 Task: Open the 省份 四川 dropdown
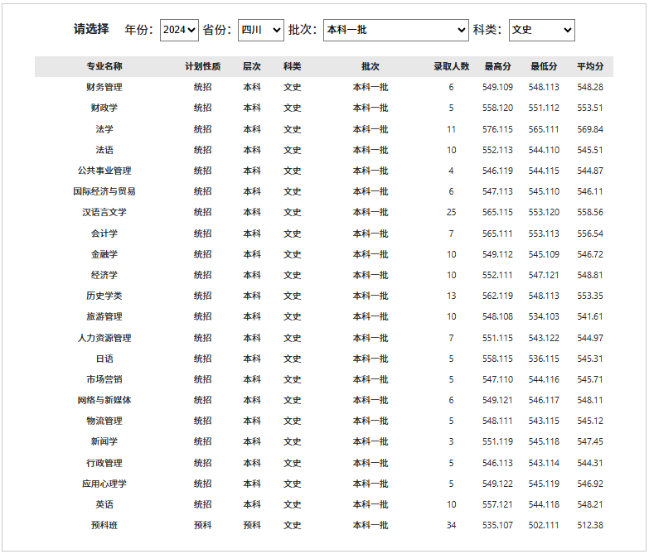click(261, 30)
